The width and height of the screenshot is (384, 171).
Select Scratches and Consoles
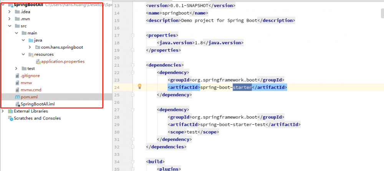[37, 118]
